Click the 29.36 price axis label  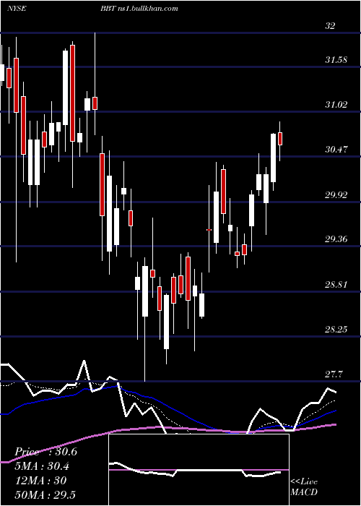coord(336,239)
